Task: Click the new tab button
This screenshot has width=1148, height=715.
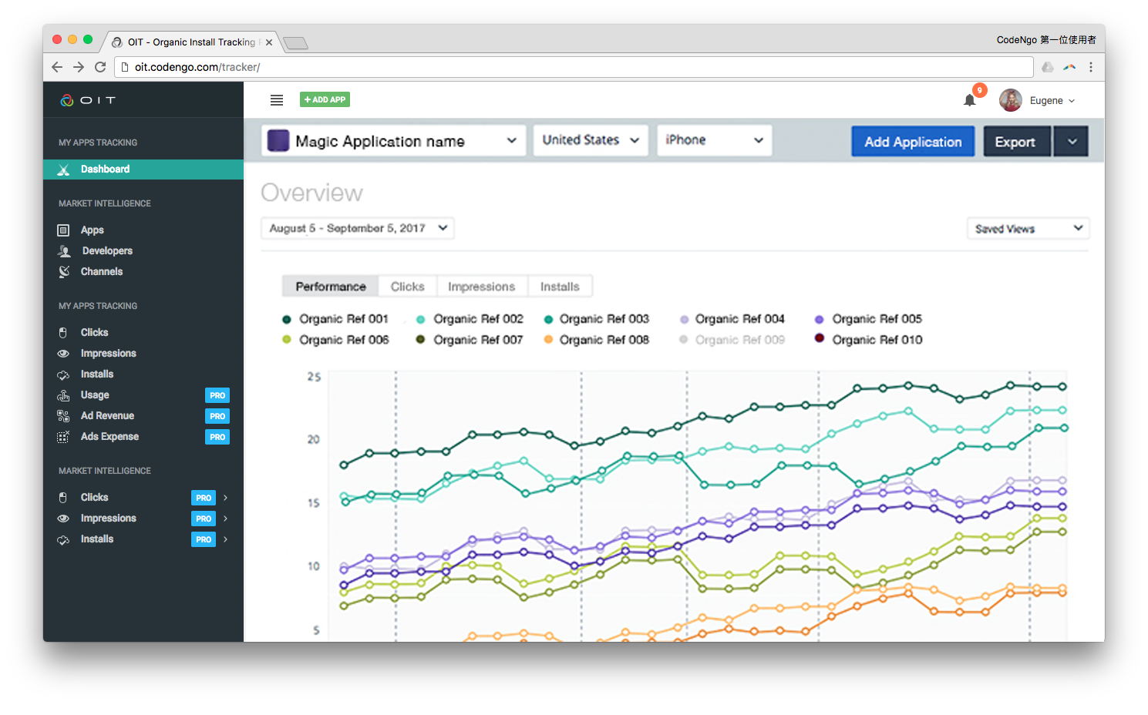Action: click(x=295, y=42)
